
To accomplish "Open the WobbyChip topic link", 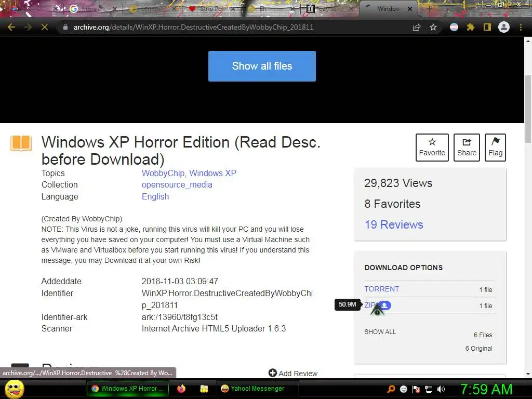I will (163, 173).
